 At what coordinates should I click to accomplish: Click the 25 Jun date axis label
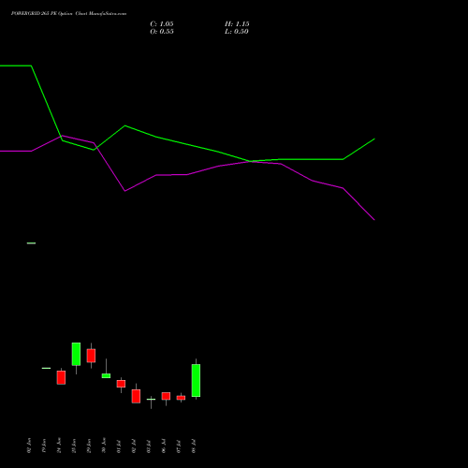click(74, 446)
